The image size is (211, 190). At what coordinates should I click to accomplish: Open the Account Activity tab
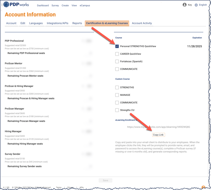click(142, 23)
